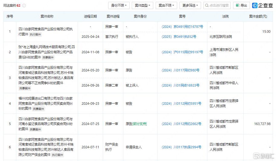Open case link 川01民终16923号

[180, 85]
